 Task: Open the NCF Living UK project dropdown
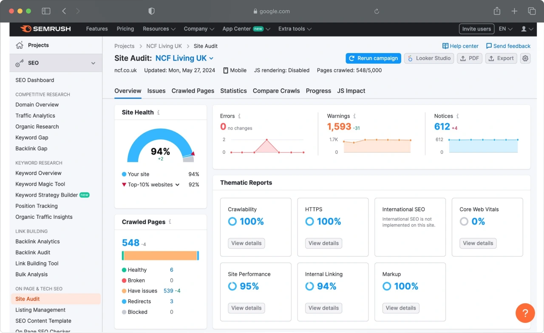184,58
